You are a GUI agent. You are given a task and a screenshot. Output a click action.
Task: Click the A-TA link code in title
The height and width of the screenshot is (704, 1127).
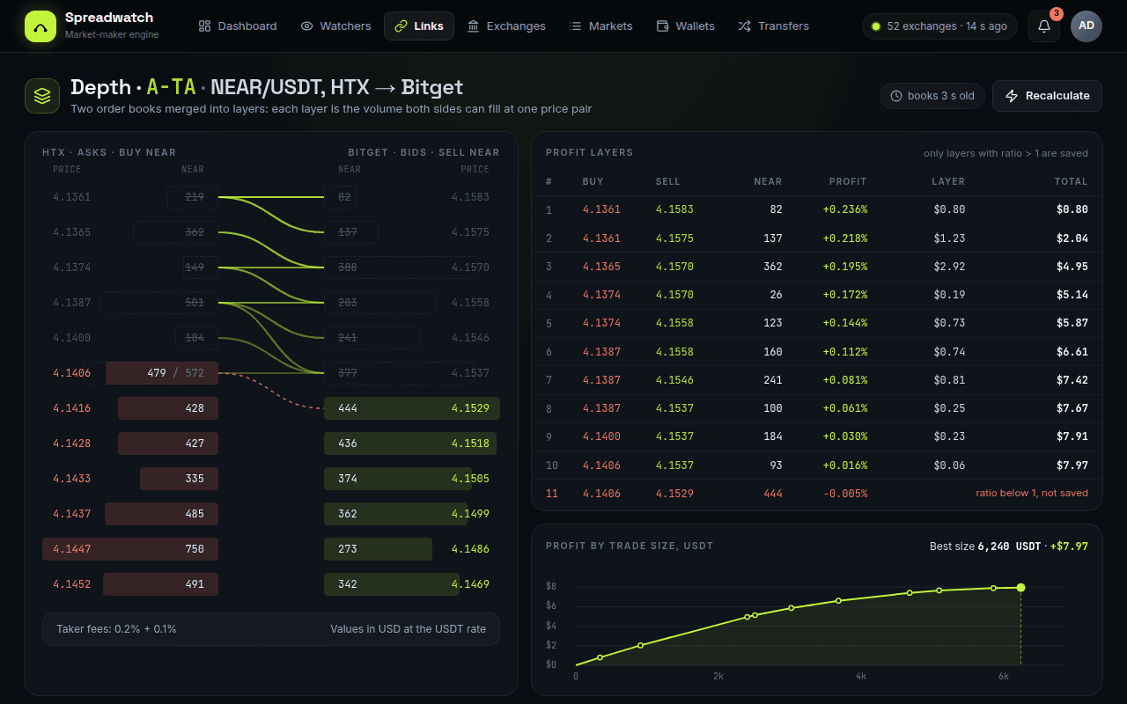[x=171, y=87]
